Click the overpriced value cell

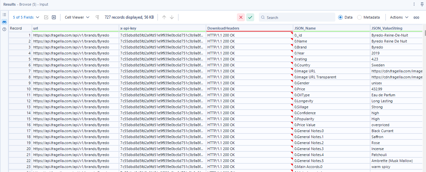396,125
